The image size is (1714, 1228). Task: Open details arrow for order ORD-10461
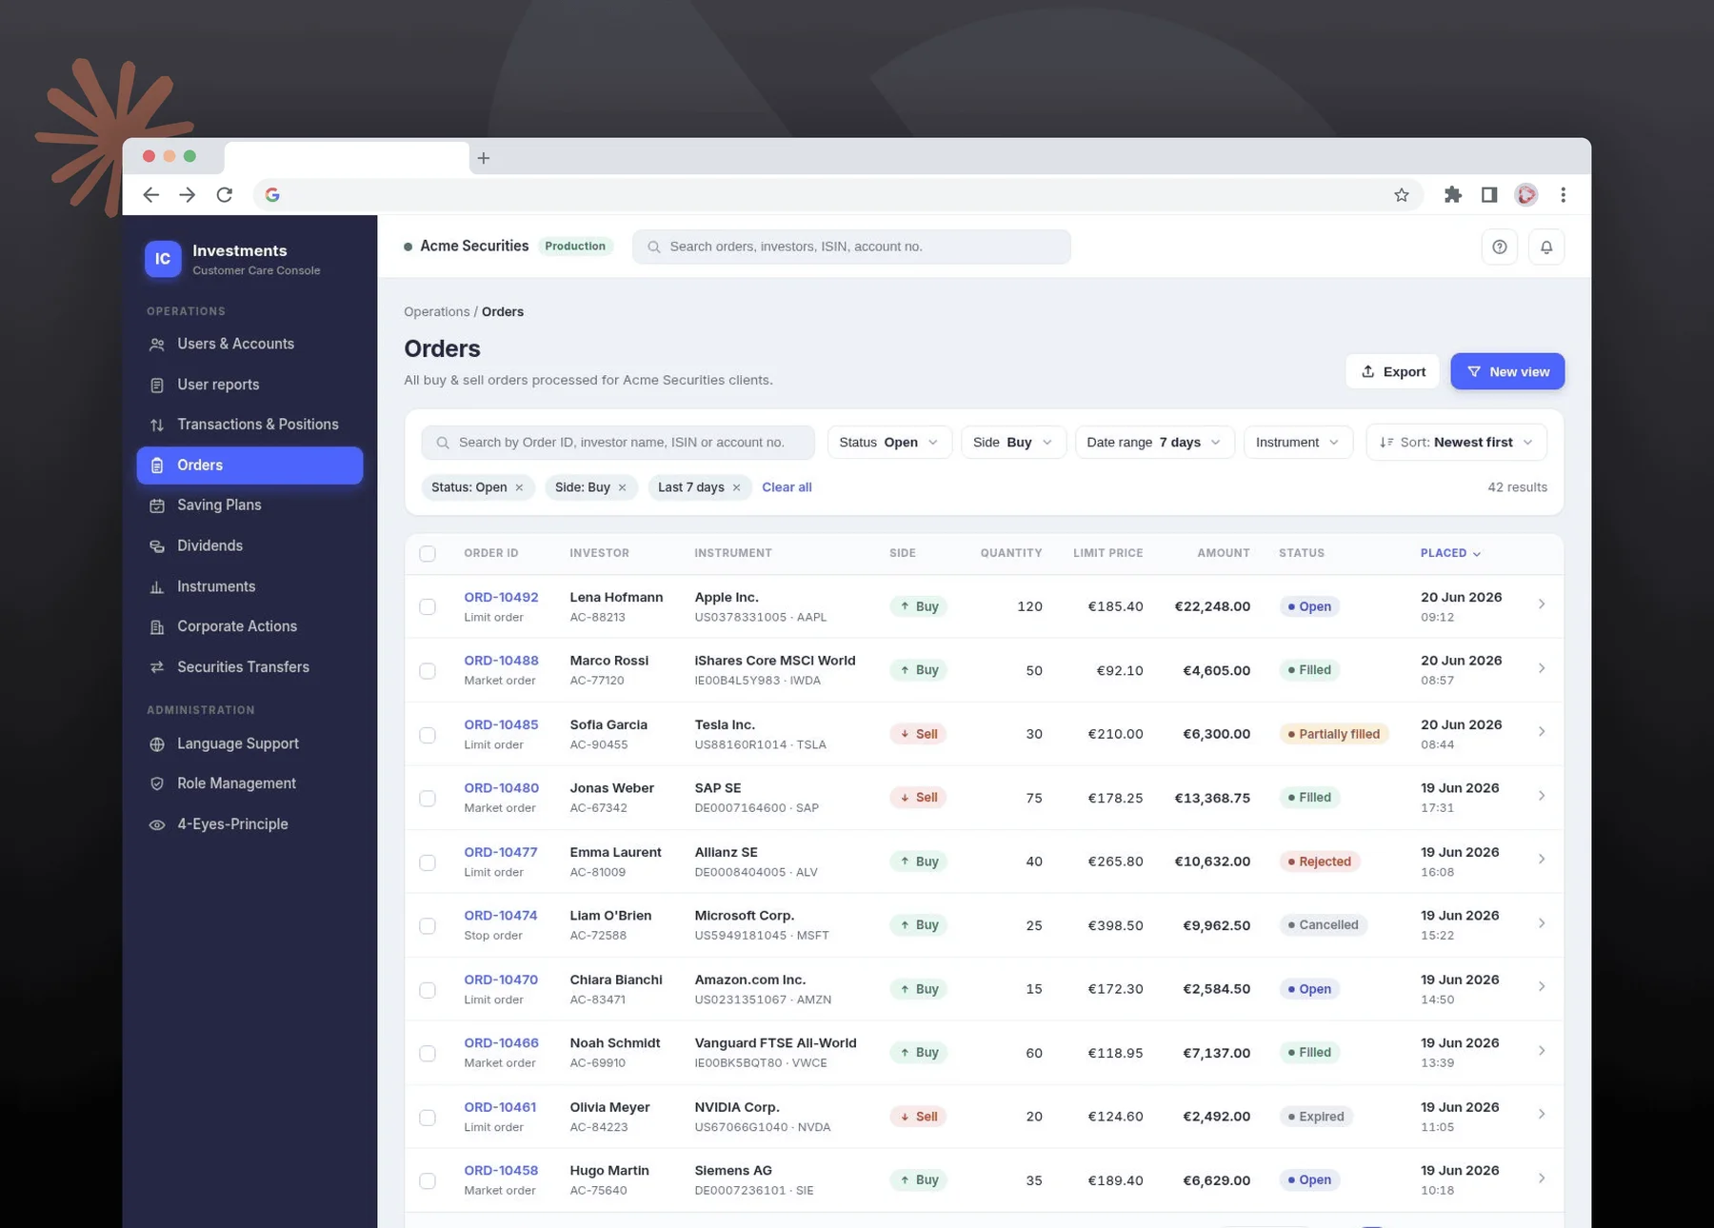(1542, 1115)
